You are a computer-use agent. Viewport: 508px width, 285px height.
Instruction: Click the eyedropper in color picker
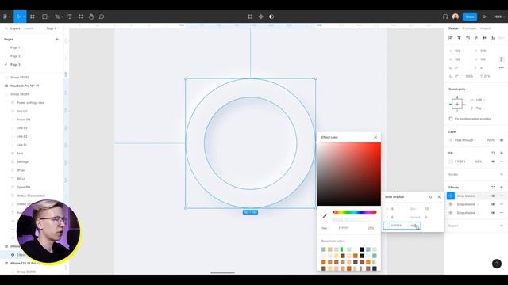point(325,216)
